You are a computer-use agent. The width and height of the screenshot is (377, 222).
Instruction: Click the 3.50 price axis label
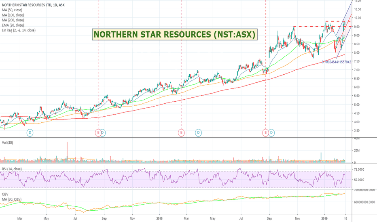357,130
